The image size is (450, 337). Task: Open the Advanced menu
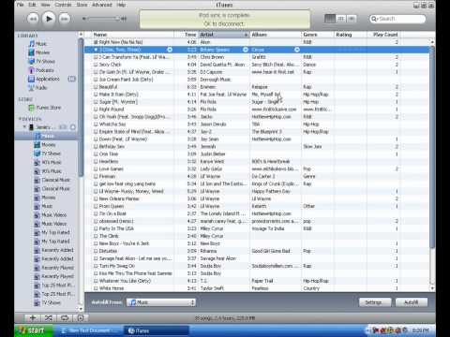(x=102, y=5)
